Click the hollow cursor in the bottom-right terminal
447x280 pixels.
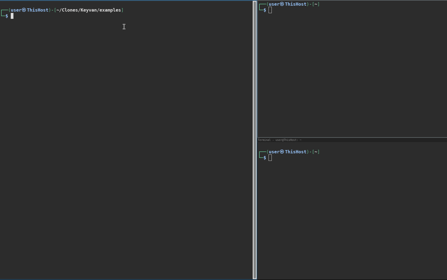pyautogui.click(x=270, y=158)
